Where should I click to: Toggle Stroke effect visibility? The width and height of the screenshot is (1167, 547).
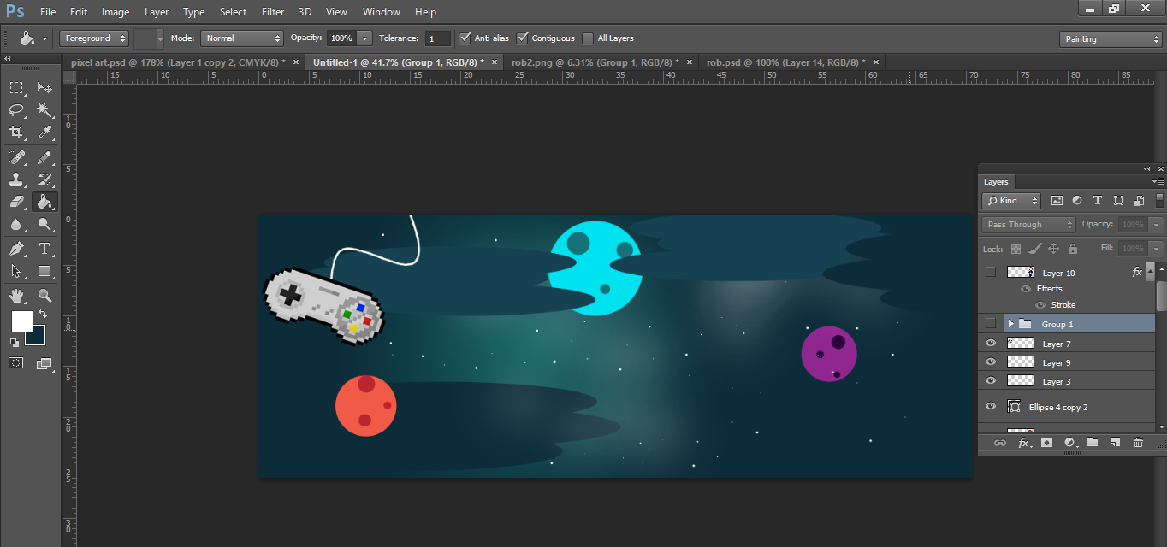[x=1040, y=305]
